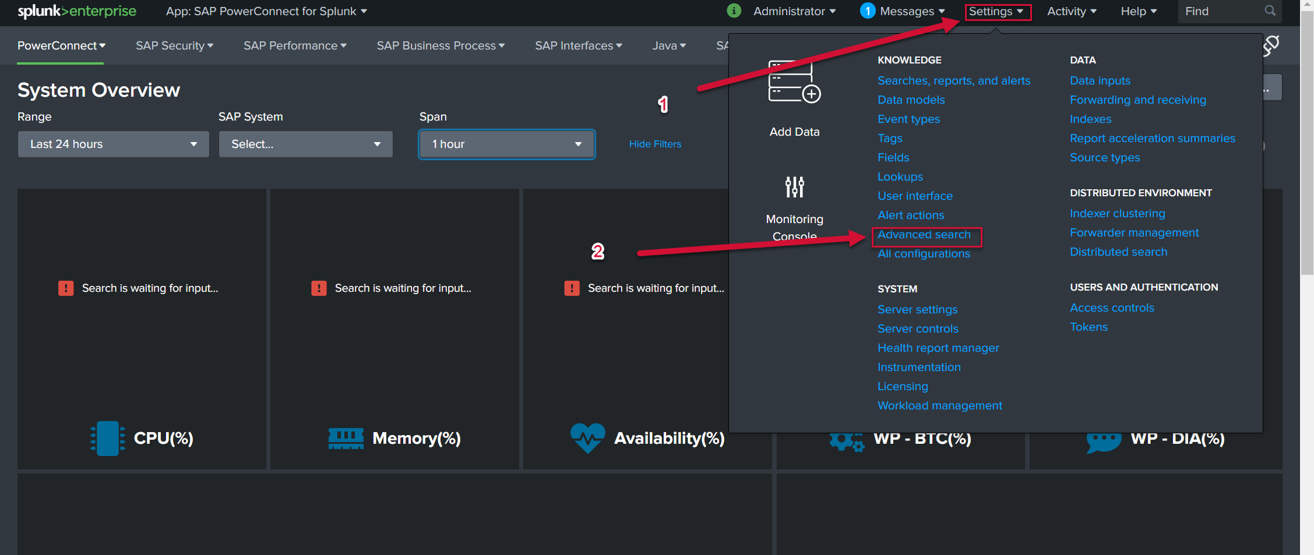Click the splunk>enterprise logo

[x=77, y=11]
